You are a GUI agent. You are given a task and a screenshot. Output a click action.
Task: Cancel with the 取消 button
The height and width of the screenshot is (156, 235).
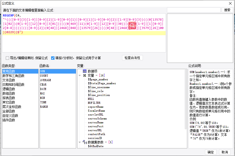(225, 152)
